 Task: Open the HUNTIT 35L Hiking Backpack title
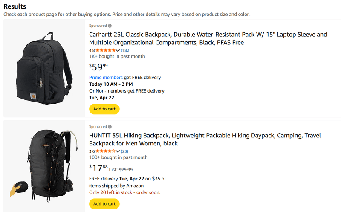point(205,139)
